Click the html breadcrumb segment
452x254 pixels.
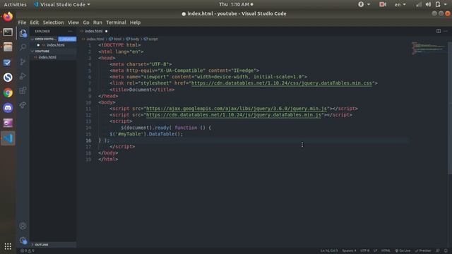[115, 39]
